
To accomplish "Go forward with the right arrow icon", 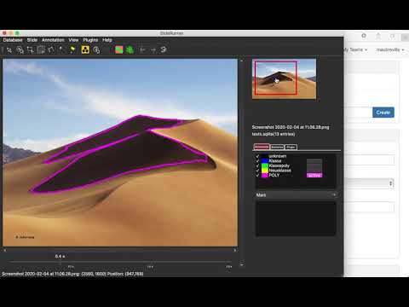I will [x=153, y=50].
